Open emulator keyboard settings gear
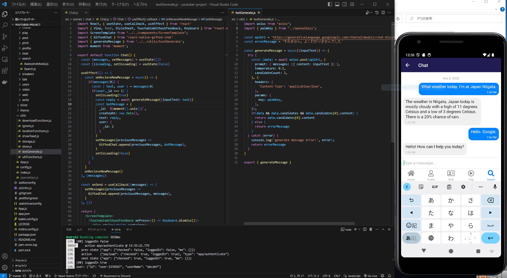The height and width of the screenshot is (278, 507). pyautogui.click(x=463, y=187)
